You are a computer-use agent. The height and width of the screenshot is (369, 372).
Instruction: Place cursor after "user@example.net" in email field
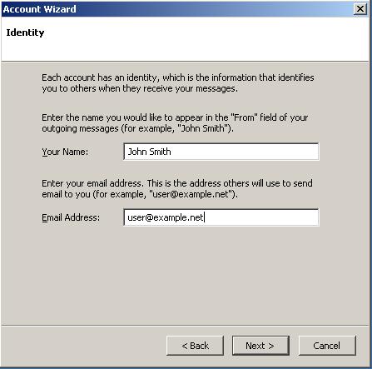point(205,217)
